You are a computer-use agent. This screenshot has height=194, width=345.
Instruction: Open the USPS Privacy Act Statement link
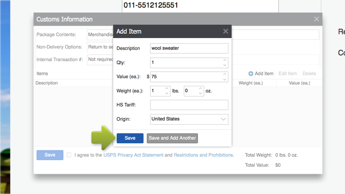[133, 155]
